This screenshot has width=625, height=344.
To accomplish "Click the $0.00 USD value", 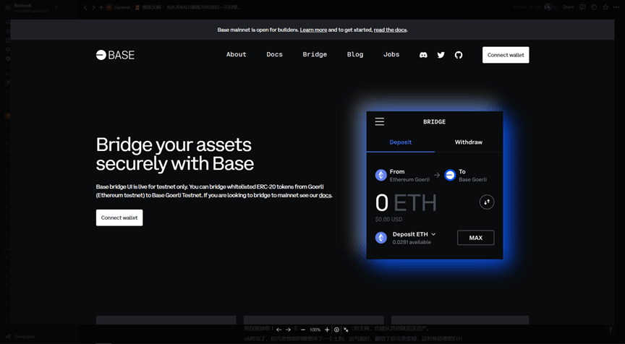I will coord(388,220).
